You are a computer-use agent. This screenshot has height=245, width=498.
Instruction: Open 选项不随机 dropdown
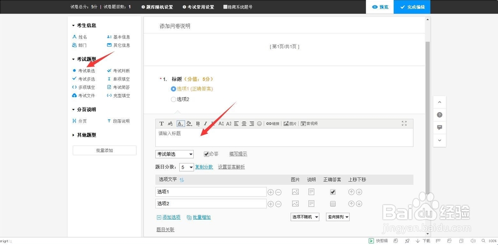coord(305,217)
